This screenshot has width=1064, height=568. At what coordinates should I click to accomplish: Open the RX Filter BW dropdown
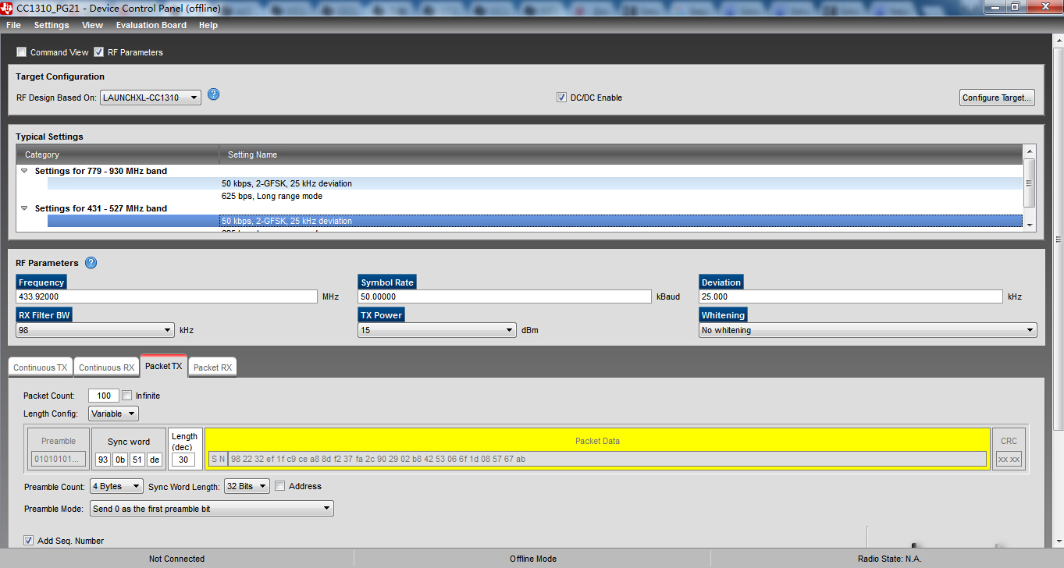point(95,330)
